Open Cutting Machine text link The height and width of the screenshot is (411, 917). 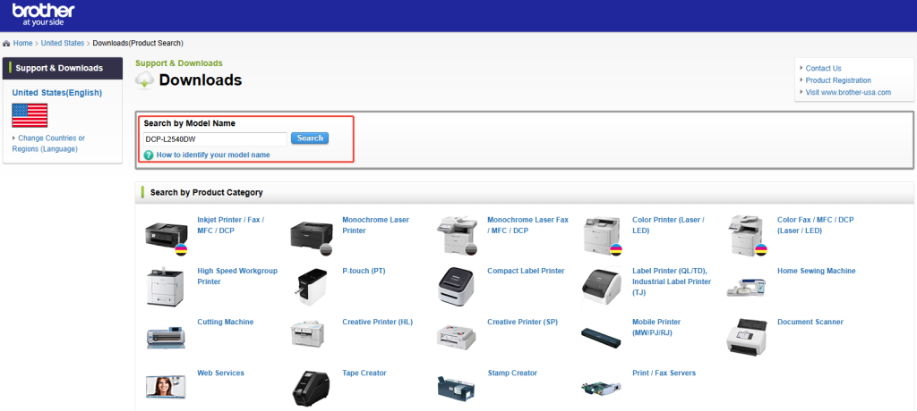pyautogui.click(x=225, y=322)
